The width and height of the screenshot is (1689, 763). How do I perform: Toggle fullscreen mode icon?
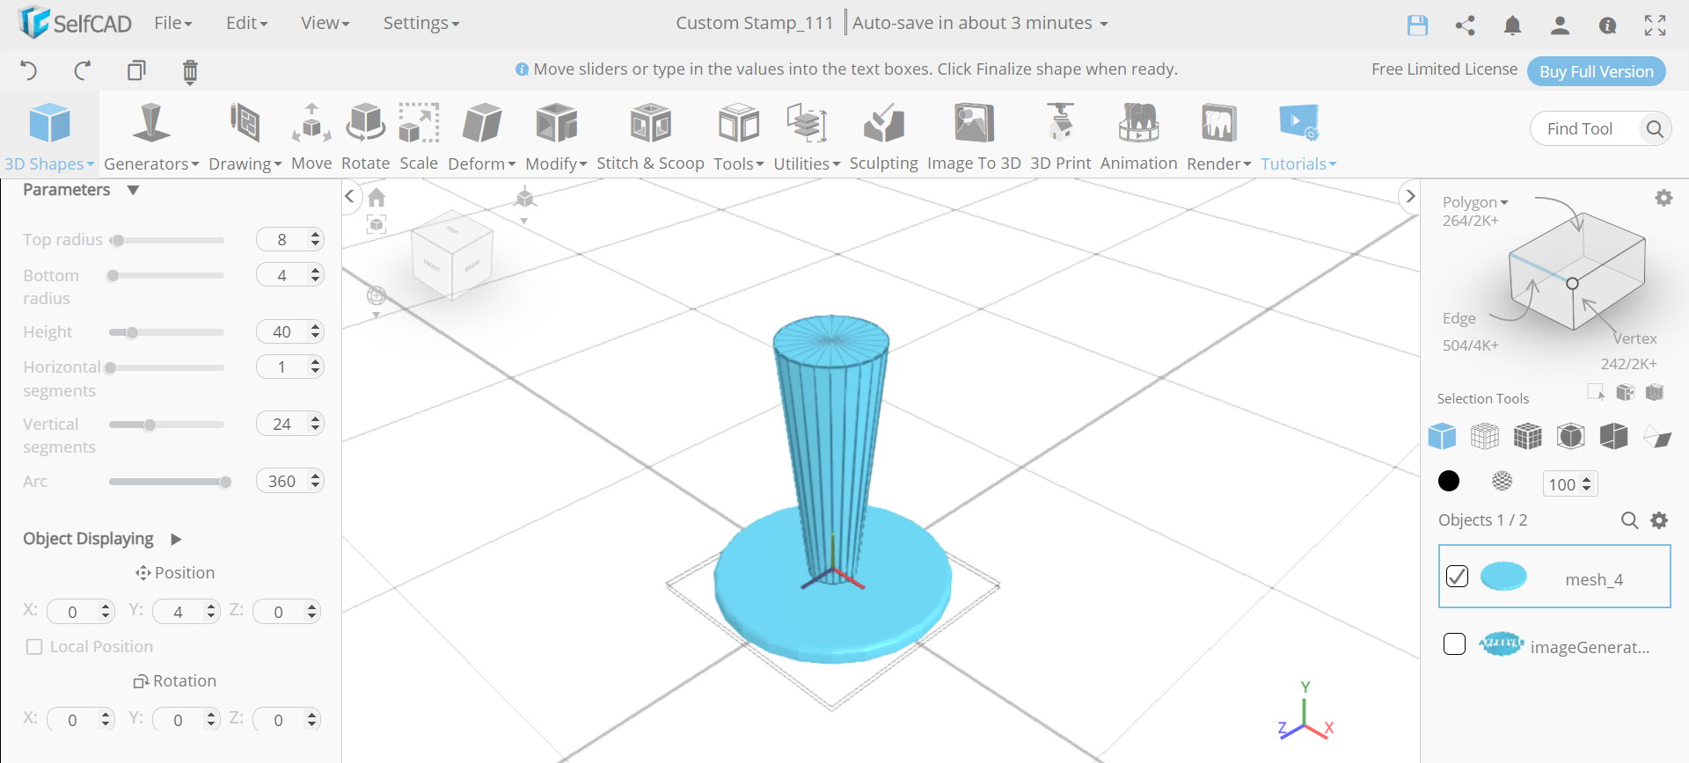coord(1655,25)
